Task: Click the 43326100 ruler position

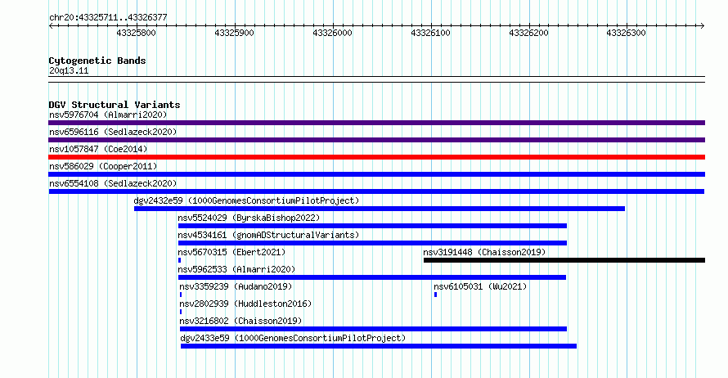Action: 431,33
